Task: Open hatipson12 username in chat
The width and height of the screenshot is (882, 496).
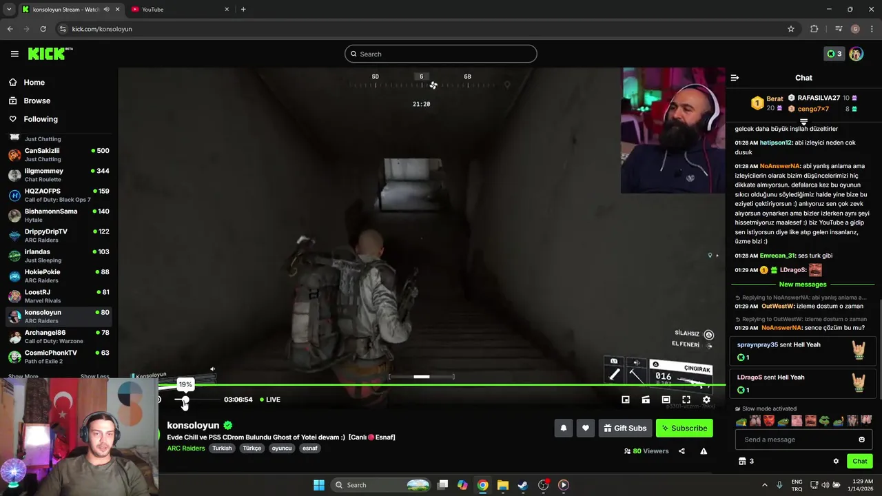Action: pyautogui.click(x=776, y=143)
